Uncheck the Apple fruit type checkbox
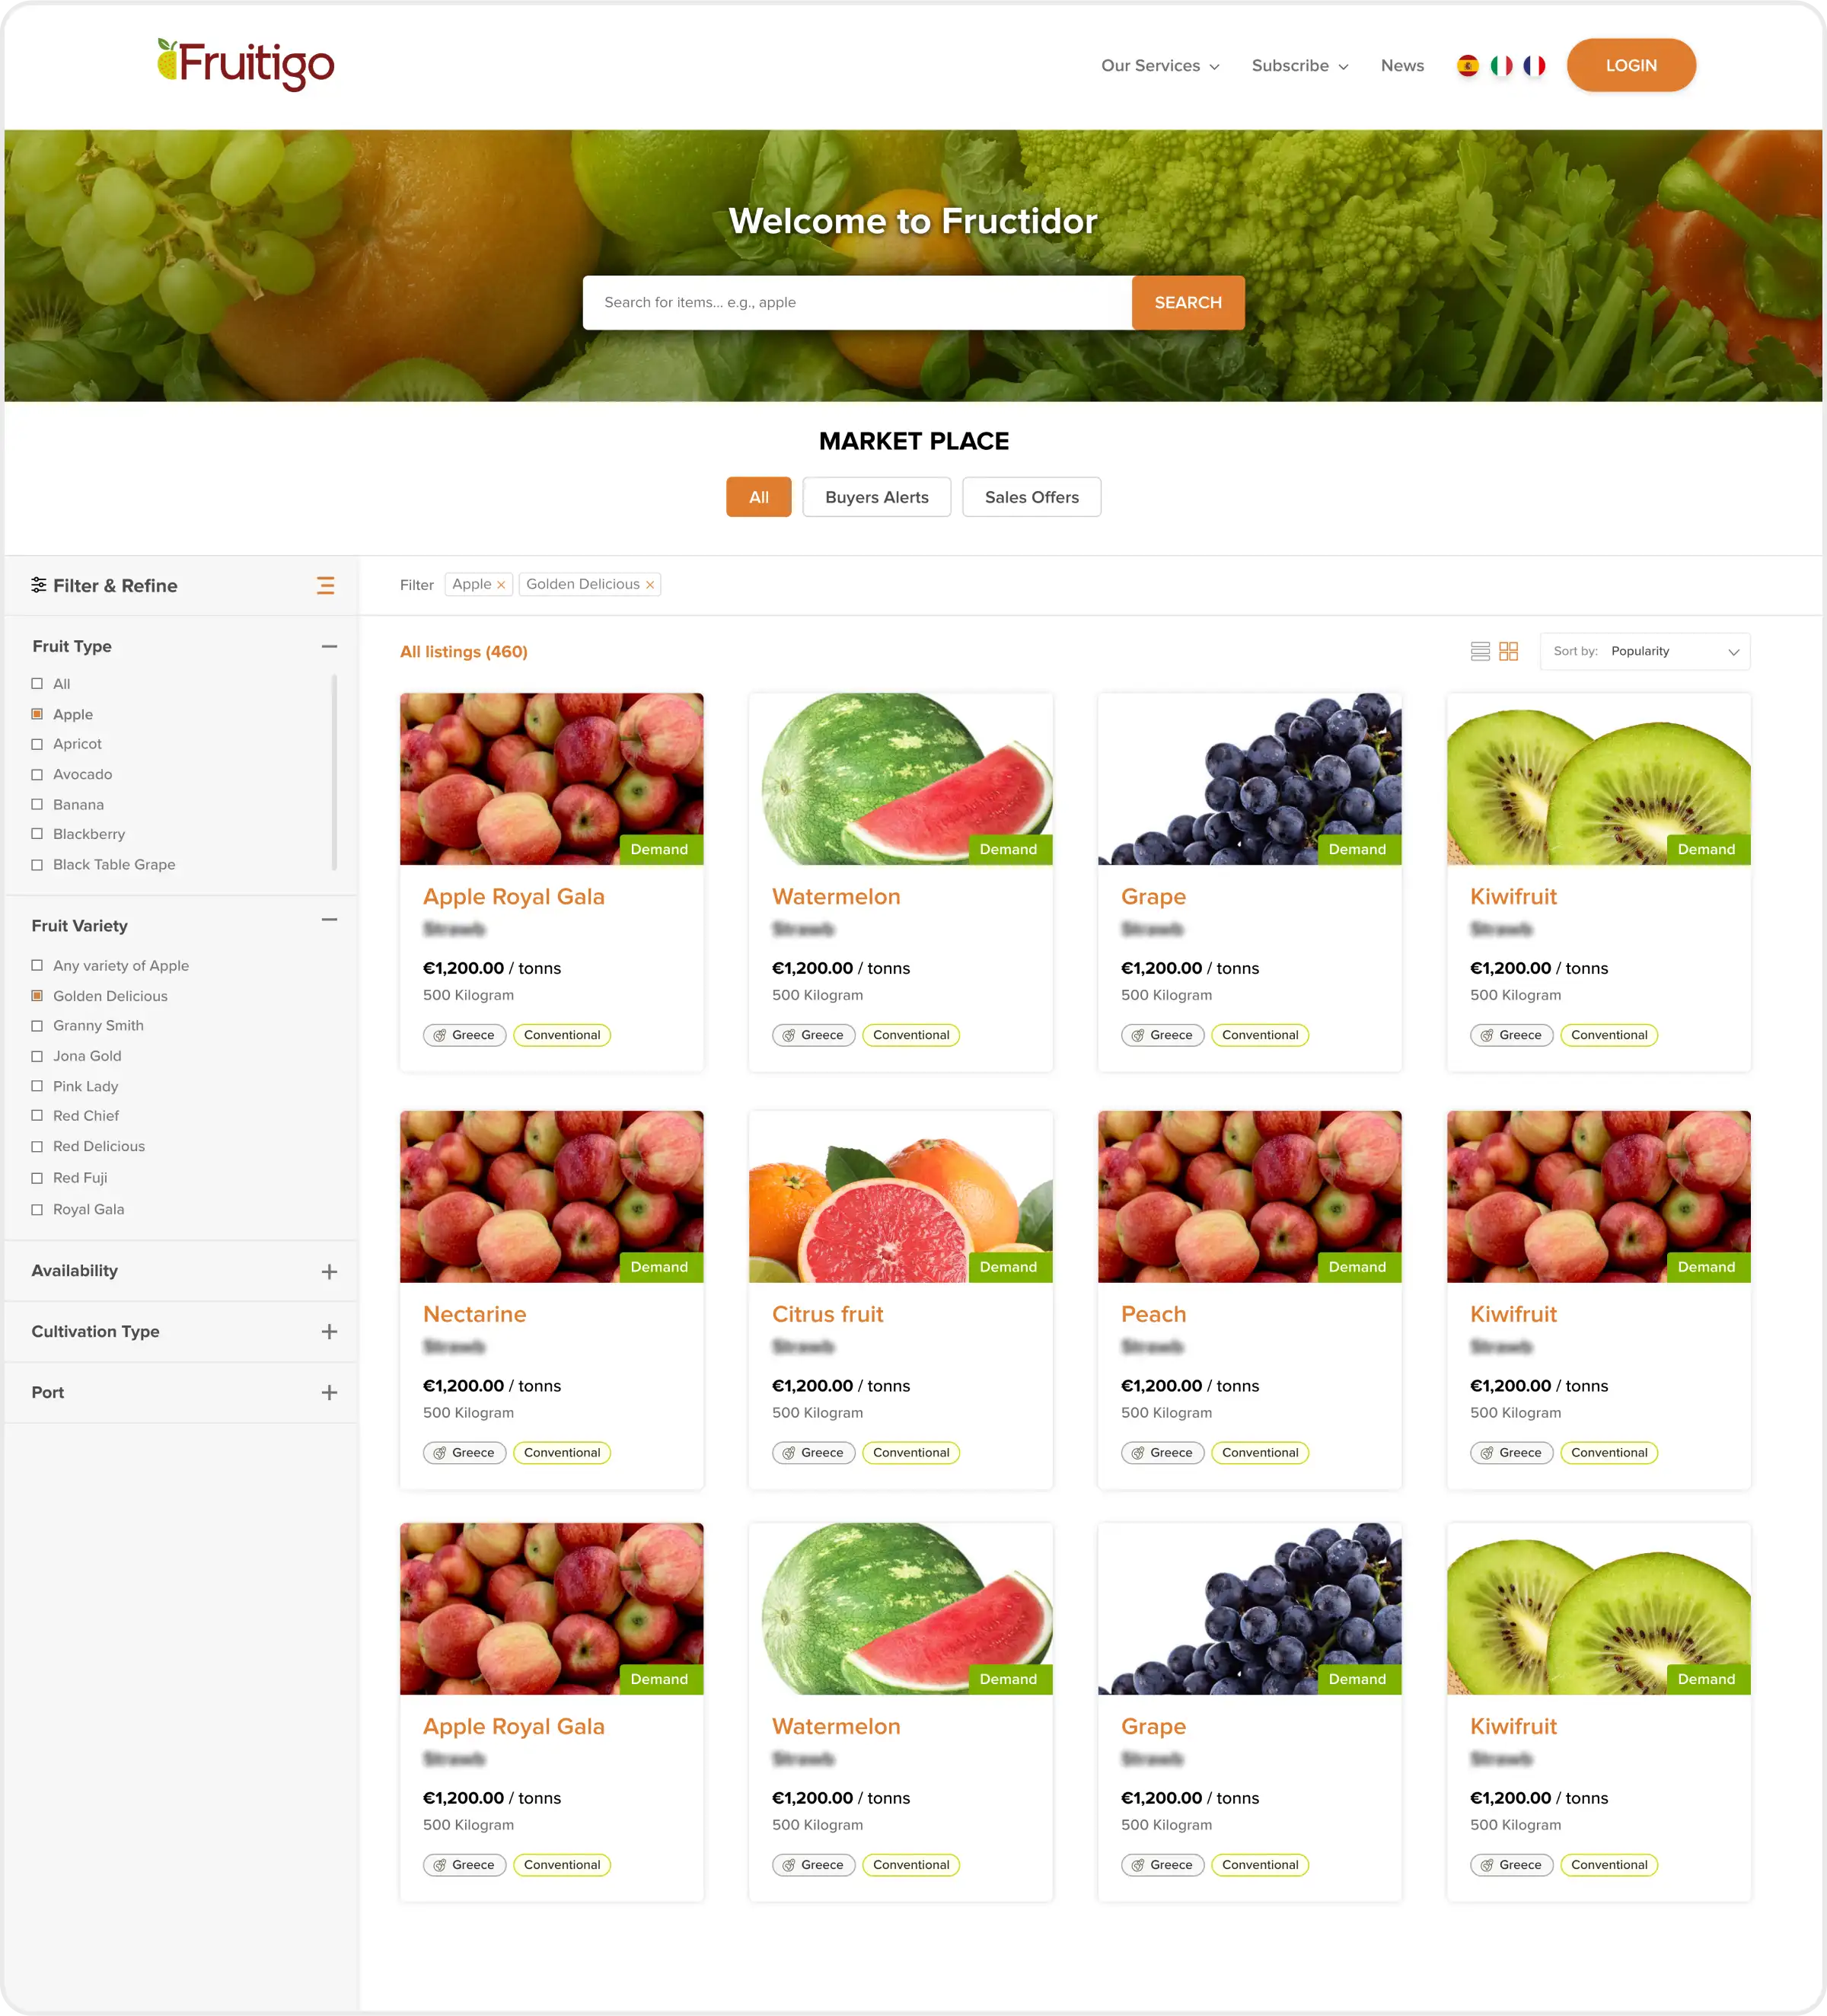Image resolution: width=1827 pixels, height=2016 pixels. point(37,714)
